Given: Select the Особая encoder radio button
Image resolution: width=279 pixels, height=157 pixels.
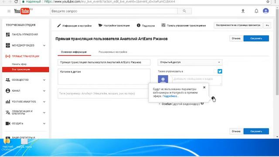Looking at the screenshot, I should point(160,104).
